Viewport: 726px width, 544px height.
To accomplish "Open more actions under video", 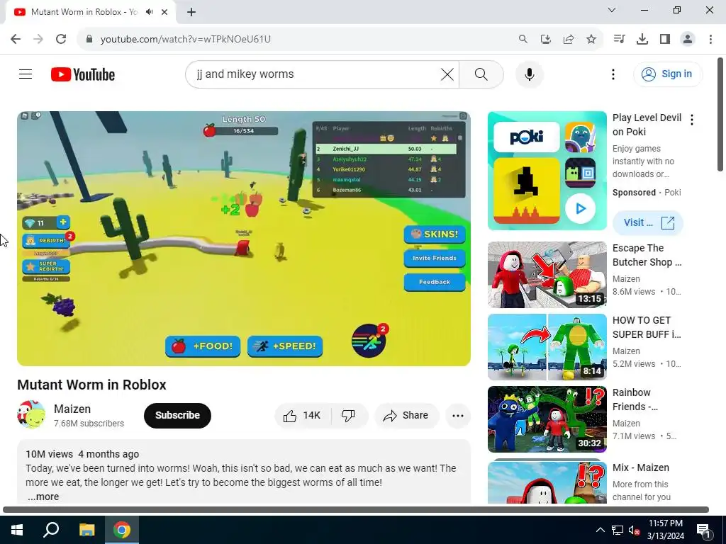I will click(458, 415).
